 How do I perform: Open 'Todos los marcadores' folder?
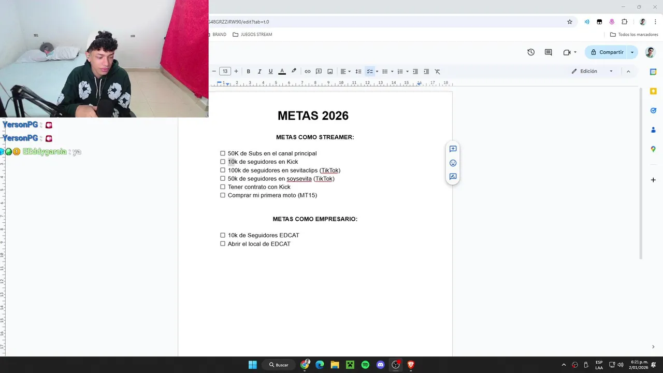pyautogui.click(x=634, y=35)
